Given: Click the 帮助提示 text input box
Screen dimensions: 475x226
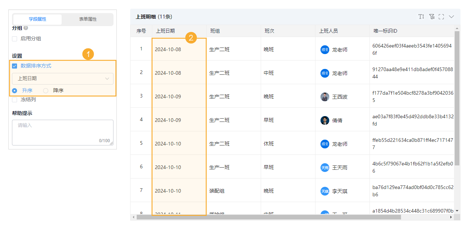Looking at the screenshot, I should pos(62,132).
